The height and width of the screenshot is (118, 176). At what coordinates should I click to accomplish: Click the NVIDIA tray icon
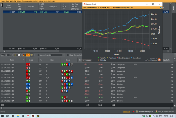150,116
